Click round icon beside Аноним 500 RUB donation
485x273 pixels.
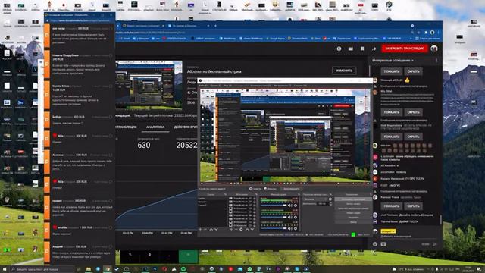point(111,155)
